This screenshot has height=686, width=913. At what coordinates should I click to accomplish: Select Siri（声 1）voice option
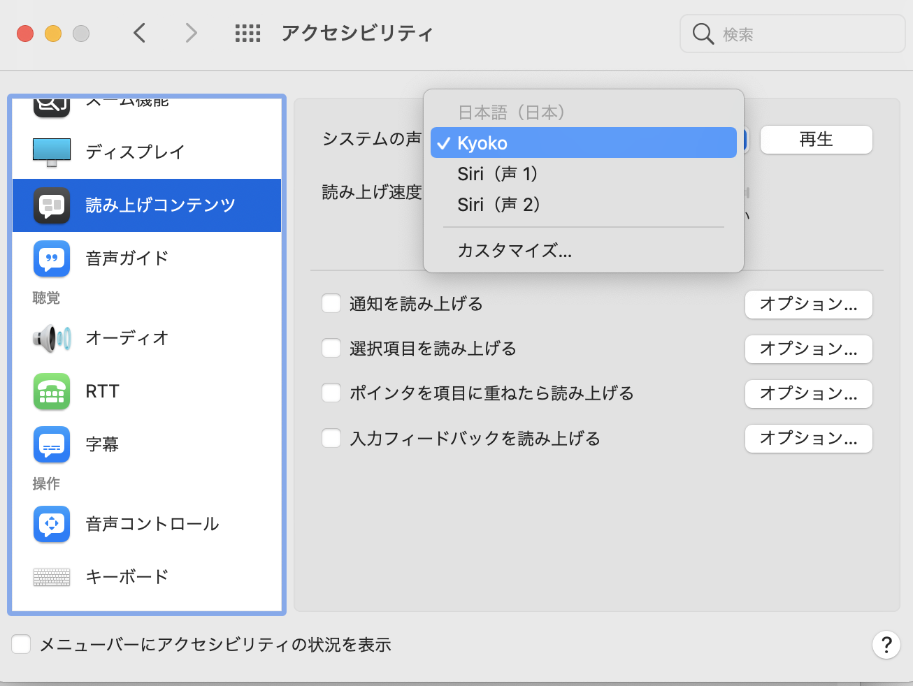[498, 174]
